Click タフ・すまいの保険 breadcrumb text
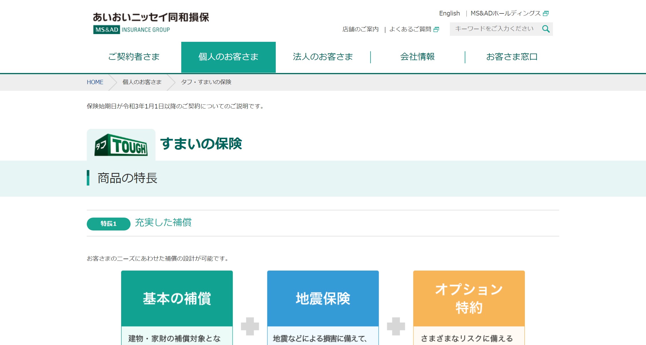 (x=206, y=82)
